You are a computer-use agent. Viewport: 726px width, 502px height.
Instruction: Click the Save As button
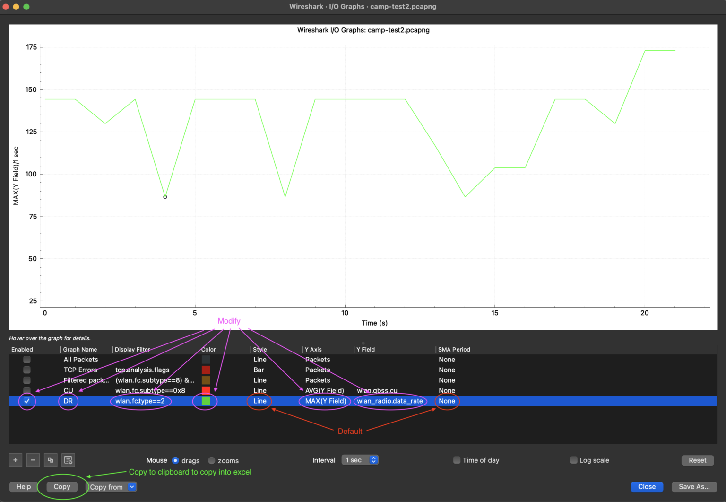coord(694,486)
